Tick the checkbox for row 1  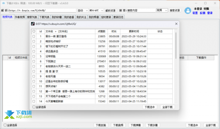[x=34, y=36]
